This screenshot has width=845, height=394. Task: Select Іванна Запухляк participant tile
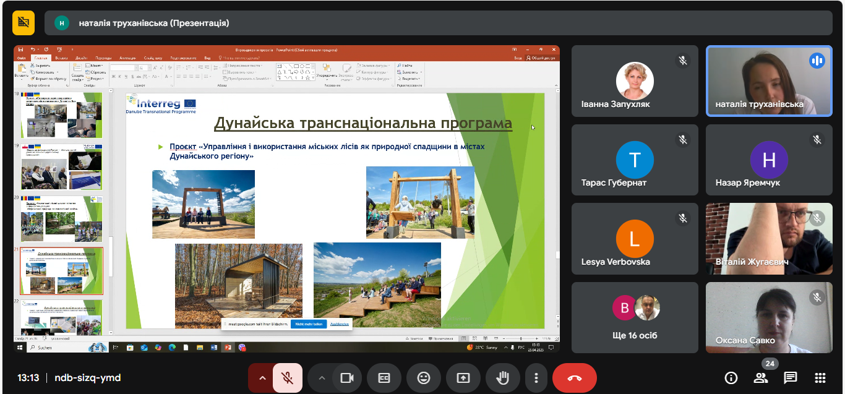(x=635, y=81)
